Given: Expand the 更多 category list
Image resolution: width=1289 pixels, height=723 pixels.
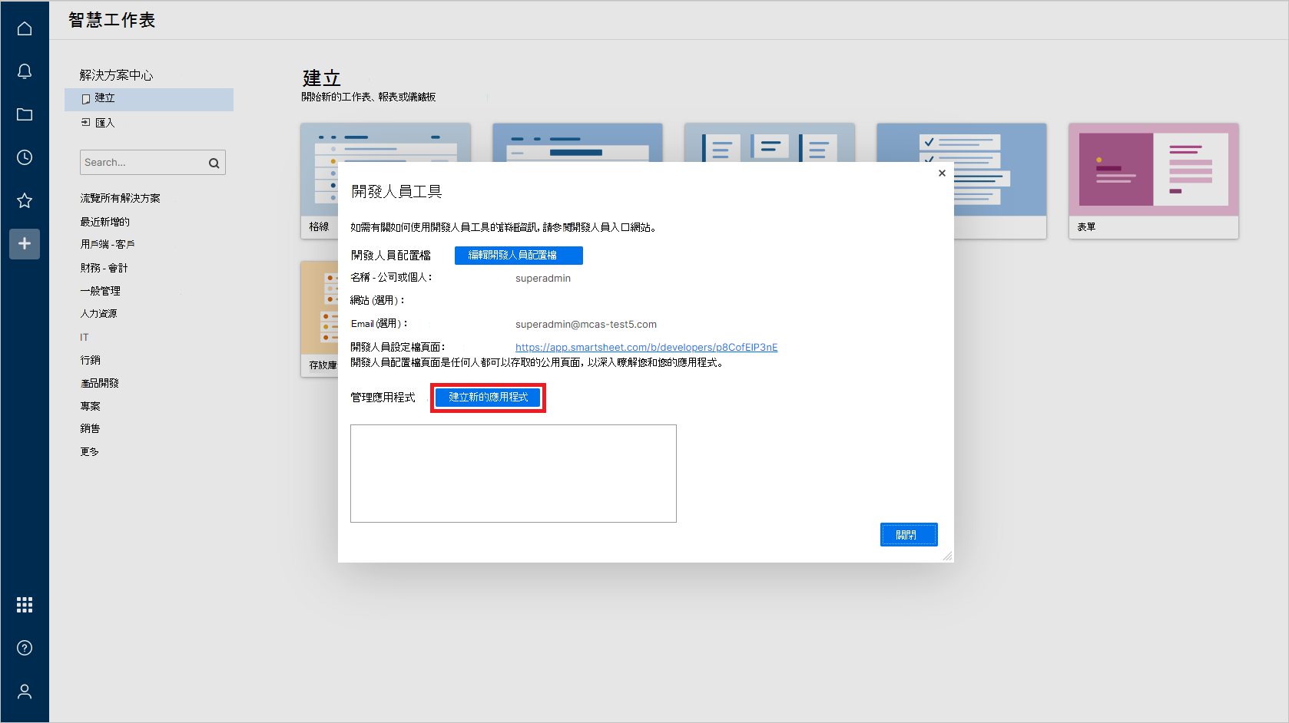Looking at the screenshot, I should (x=90, y=451).
